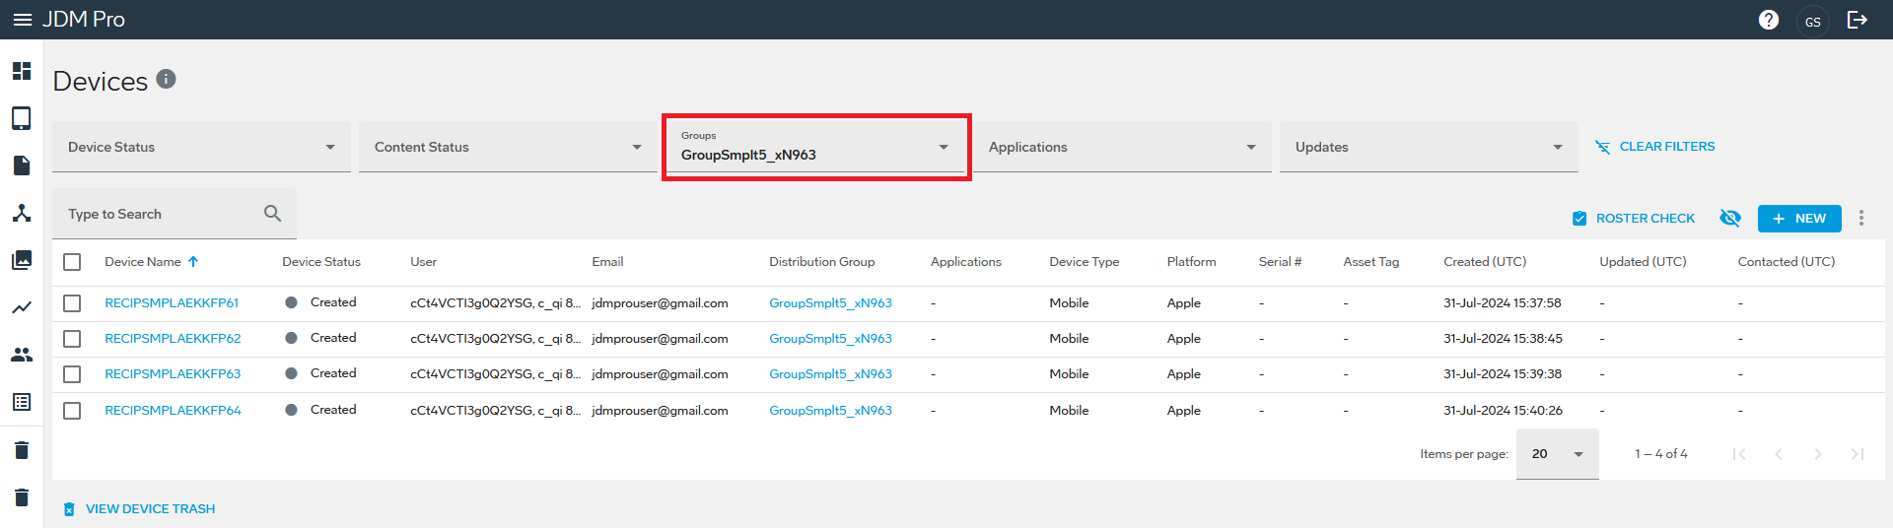Expand the Applications filter dropdown

[x=1122, y=147]
